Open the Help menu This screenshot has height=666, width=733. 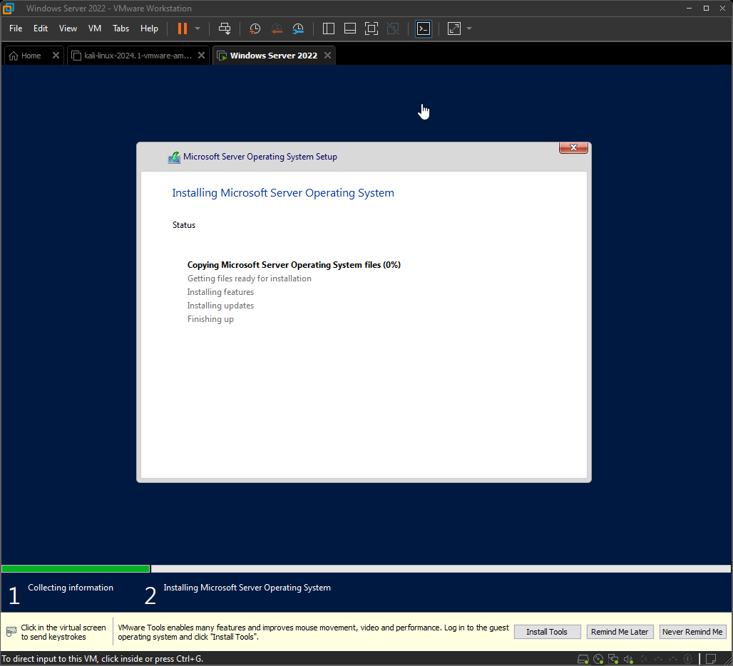(149, 28)
